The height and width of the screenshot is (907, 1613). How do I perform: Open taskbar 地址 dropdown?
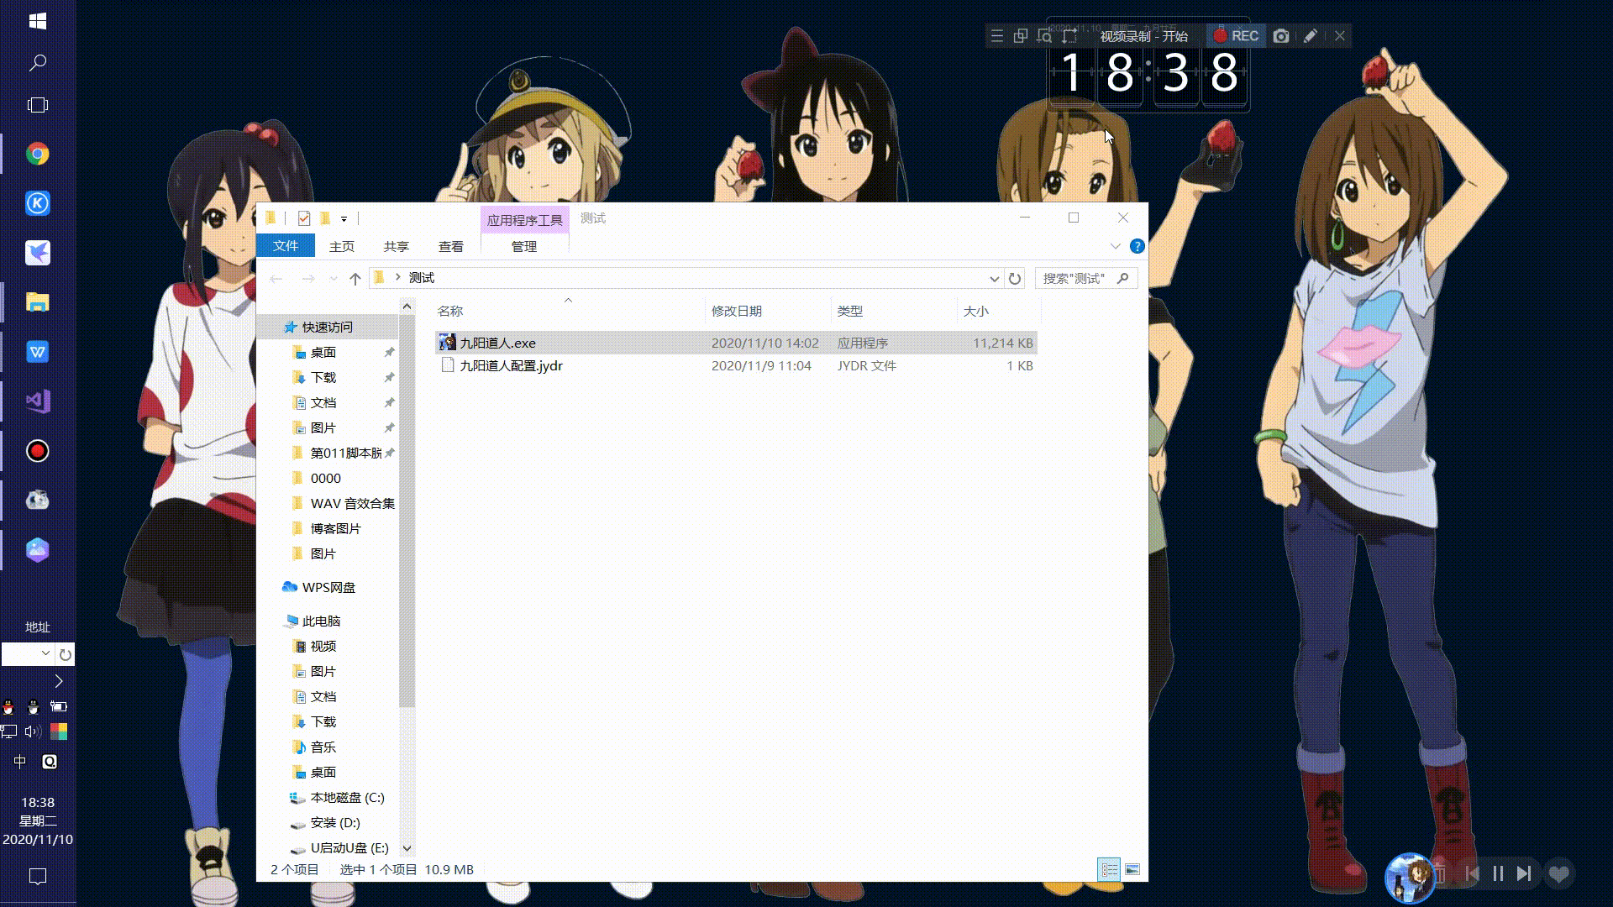coord(46,653)
